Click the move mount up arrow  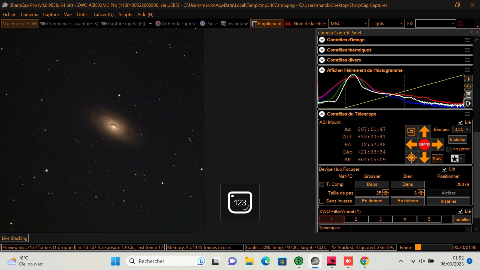[424, 131]
